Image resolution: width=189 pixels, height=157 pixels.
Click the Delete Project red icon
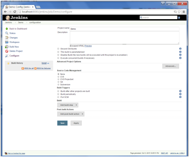pyautogui.click(x=7, y=51)
